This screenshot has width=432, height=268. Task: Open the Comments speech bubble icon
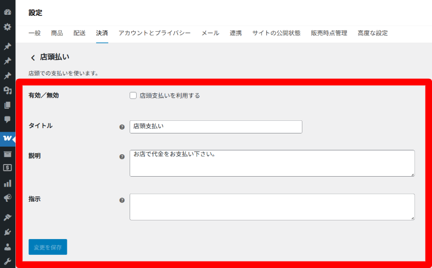(x=8, y=120)
